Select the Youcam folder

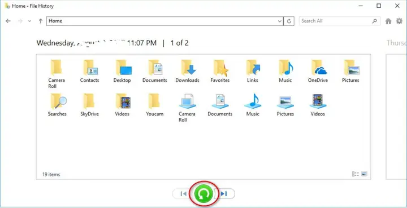(155, 105)
